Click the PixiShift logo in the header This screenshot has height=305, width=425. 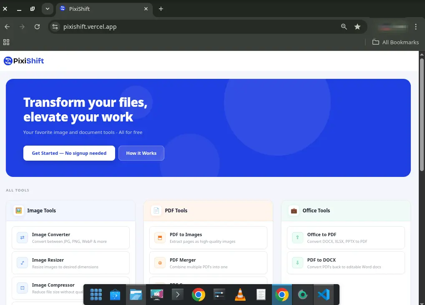(24, 61)
